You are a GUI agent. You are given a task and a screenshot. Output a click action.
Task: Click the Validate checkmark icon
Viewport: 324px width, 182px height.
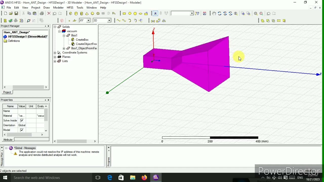pyautogui.click(x=10, y=20)
